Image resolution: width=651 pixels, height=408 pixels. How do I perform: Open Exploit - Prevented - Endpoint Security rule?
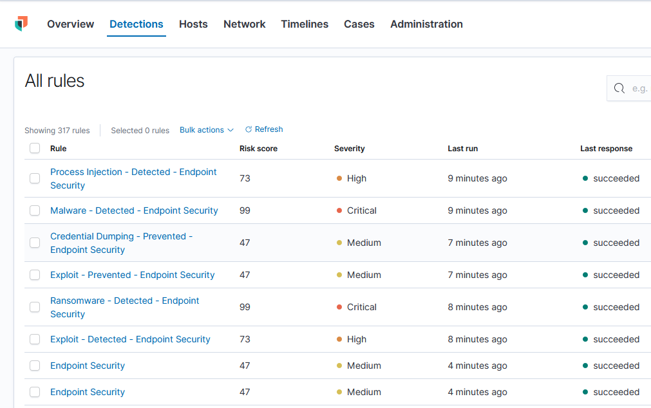pos(132,275)
